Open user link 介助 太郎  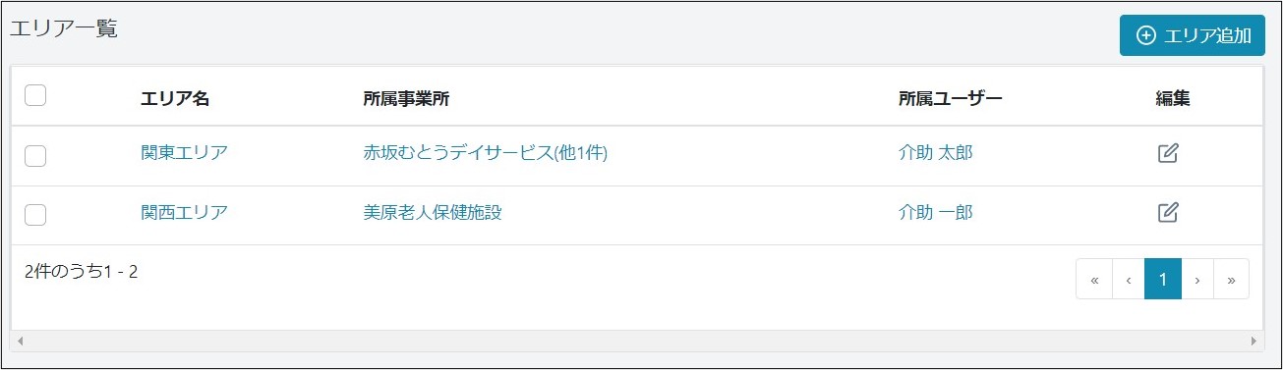(936, 152)
